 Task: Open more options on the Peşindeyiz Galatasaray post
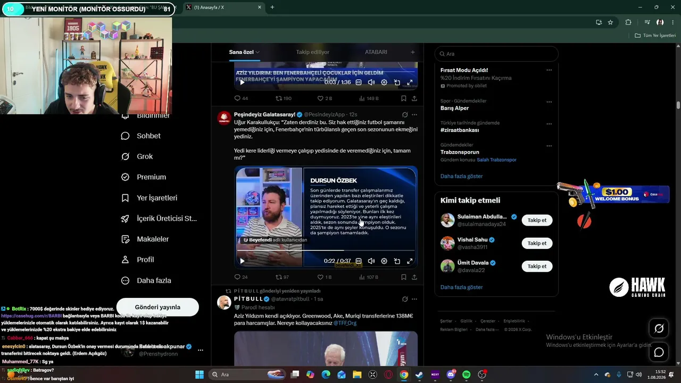tap(414, 114)
